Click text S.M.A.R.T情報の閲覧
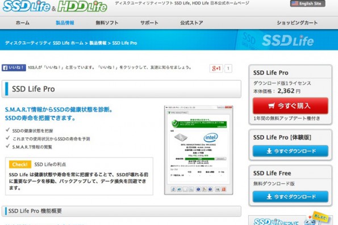The height and width of the screenshot is (225, 338). tap(32, 147)
